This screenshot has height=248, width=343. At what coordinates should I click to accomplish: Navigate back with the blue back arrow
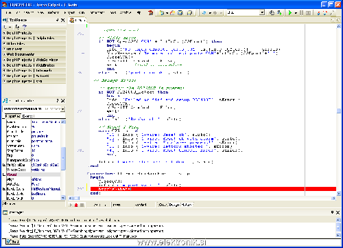(x=204, y=13)
